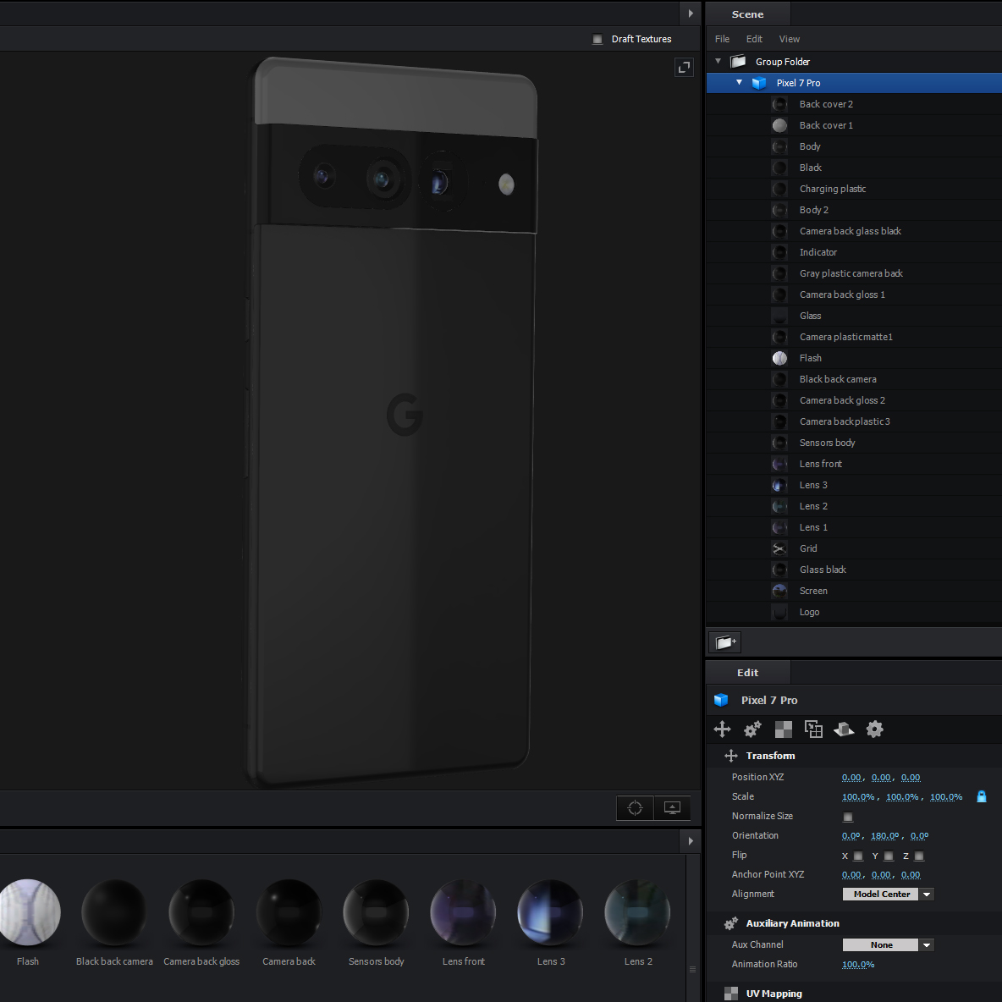Enable the Draft Textures checkbox
The image size is (1002, 1002).
[597, 40]
